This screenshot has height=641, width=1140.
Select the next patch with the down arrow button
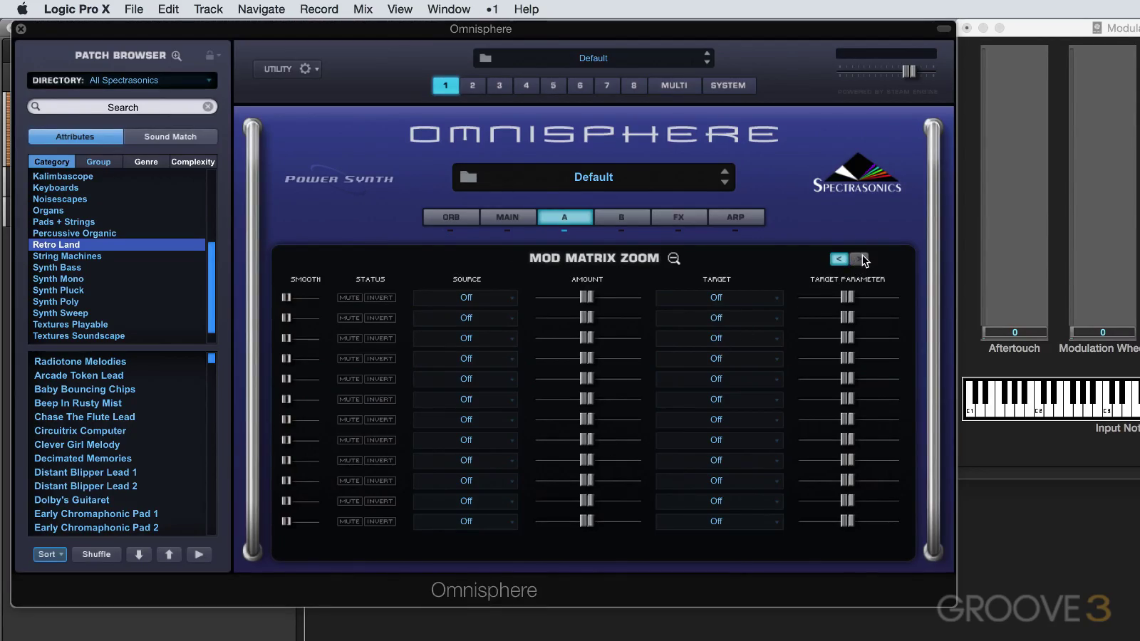click(x=139, y=554)
